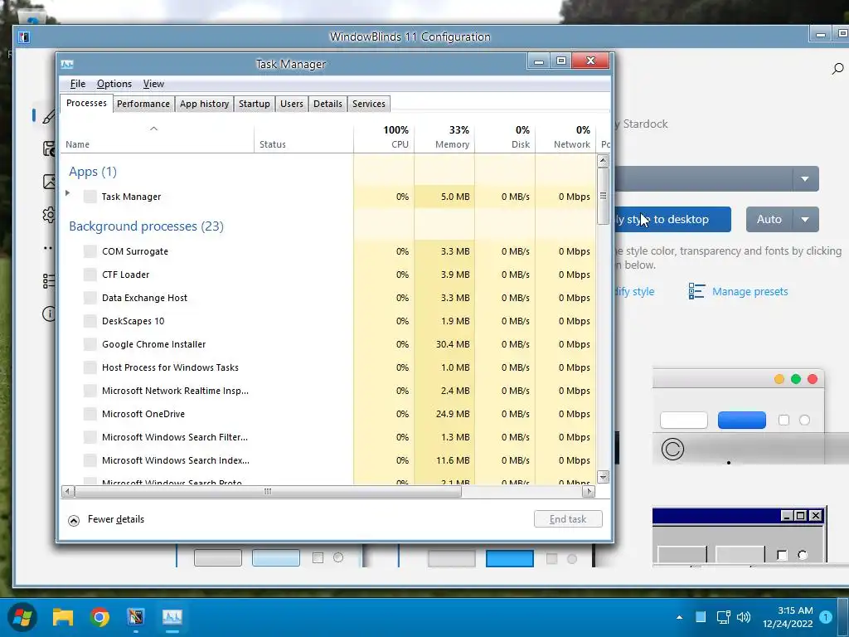This screenshot has width=849, height=637.
Task: Expand the Task Manager app row
Action: pos(68,193)
